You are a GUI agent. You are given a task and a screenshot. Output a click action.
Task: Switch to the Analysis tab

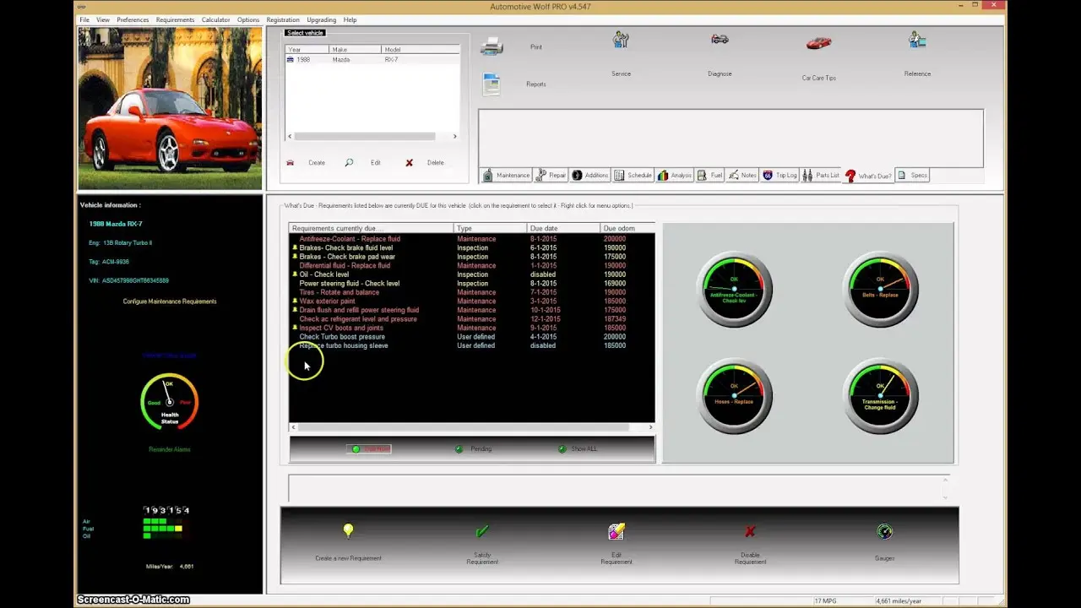coord(675,176)
